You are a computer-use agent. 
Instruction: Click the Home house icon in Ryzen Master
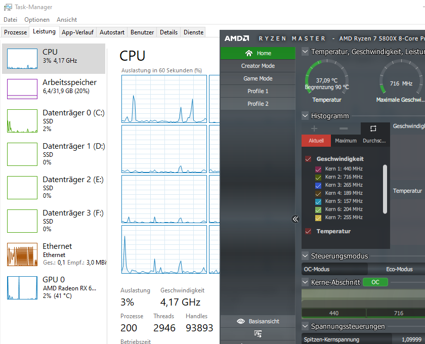tap(249, 53)
